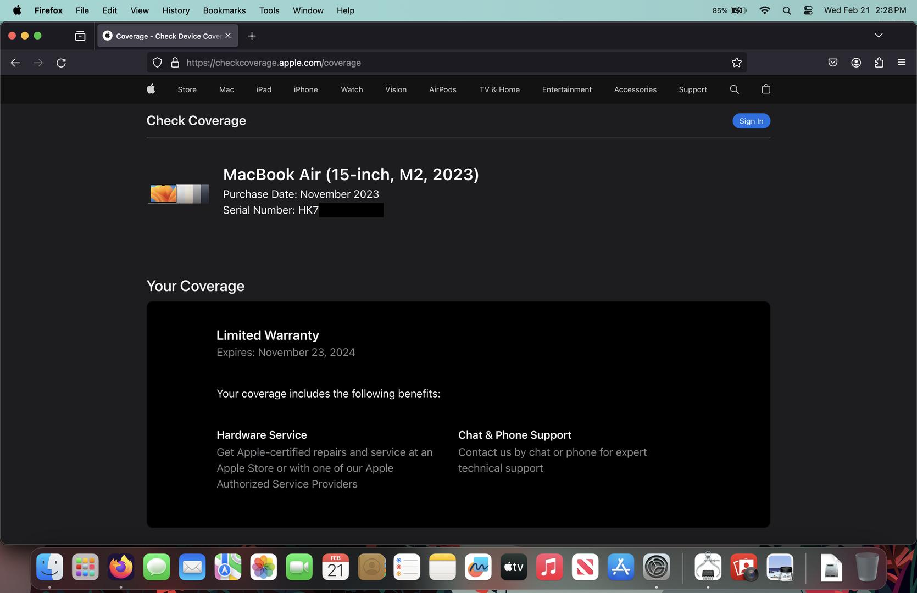Open Mail from the Dock
The width and height of the screenshot is (917, 593).
(192, 567)
